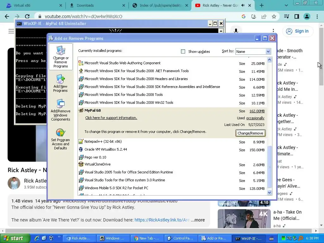Screen dimensions: 324x243
Task: Switch to the New Tab Chrome taskbar button
Action: pyautogui.click(x=147, y=238)
